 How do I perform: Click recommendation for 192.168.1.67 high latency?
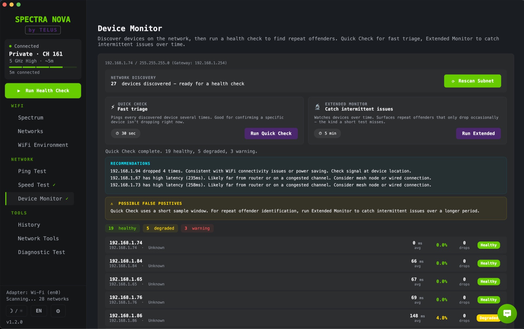271,178
